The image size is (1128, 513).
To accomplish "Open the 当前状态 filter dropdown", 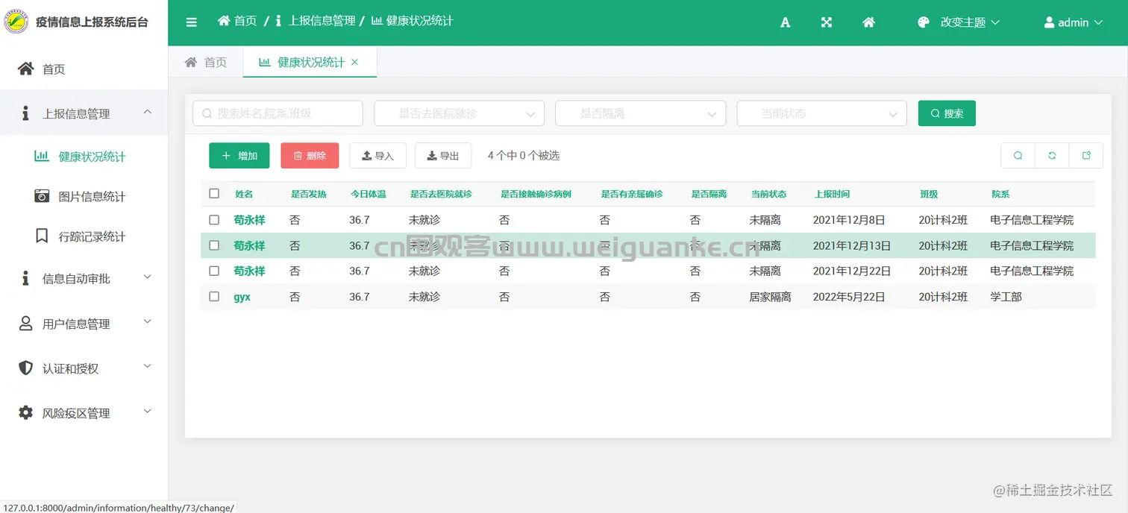I will [x=821, y=113].
